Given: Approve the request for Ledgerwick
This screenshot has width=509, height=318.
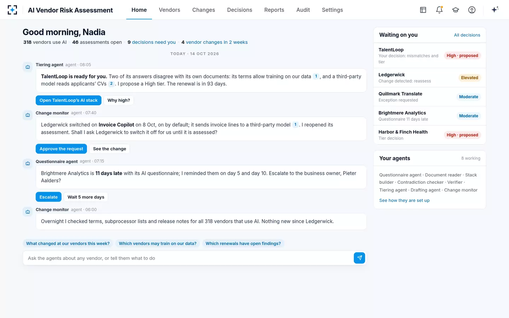Looking at the screenshot, I should pos(61,149).
